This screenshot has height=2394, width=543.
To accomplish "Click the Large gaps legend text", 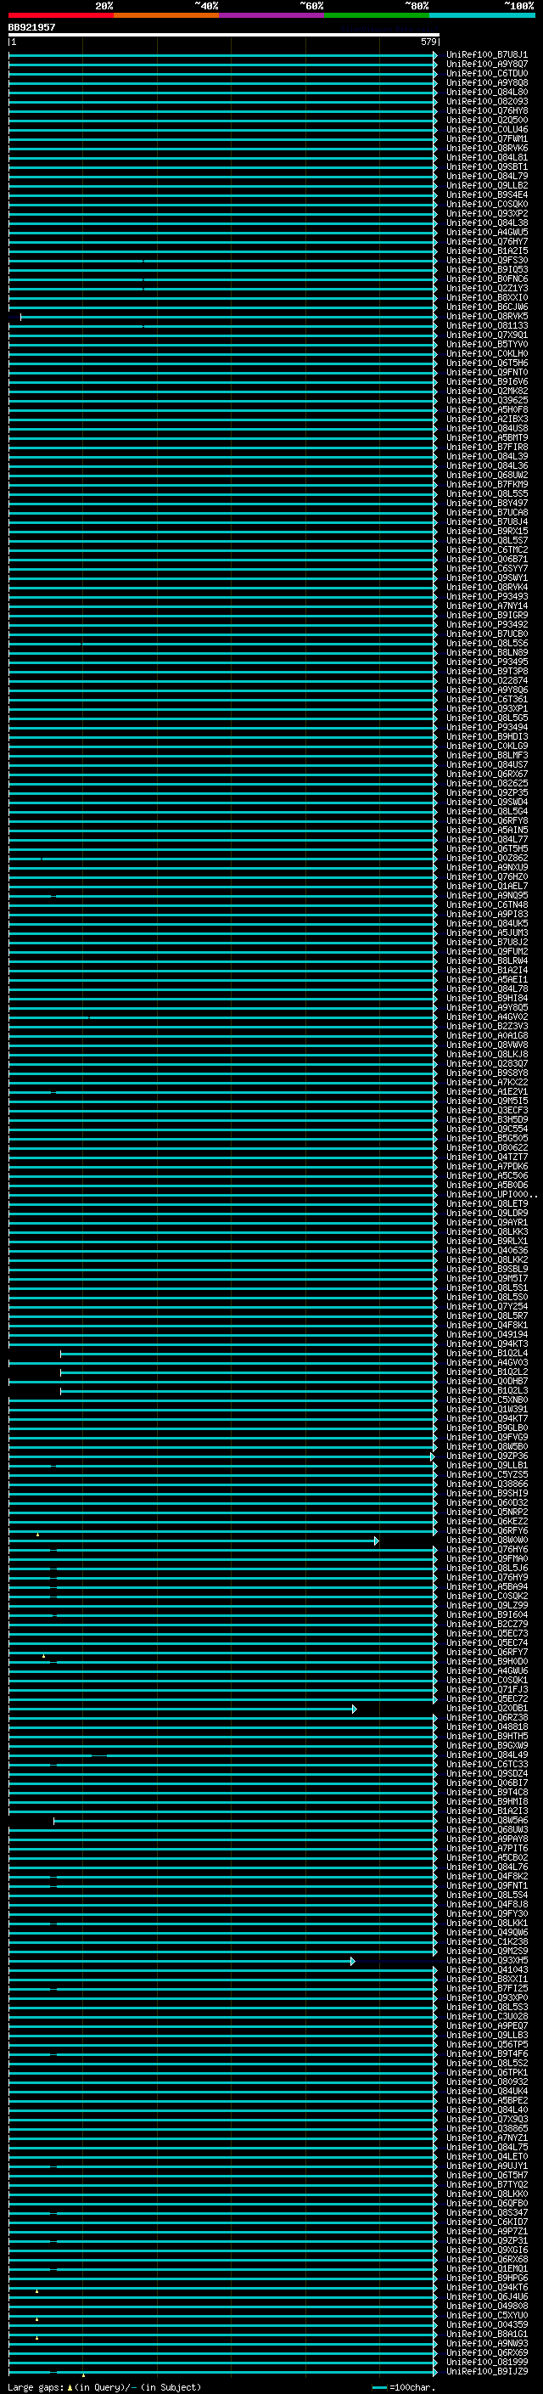I will pos(104,2387).
